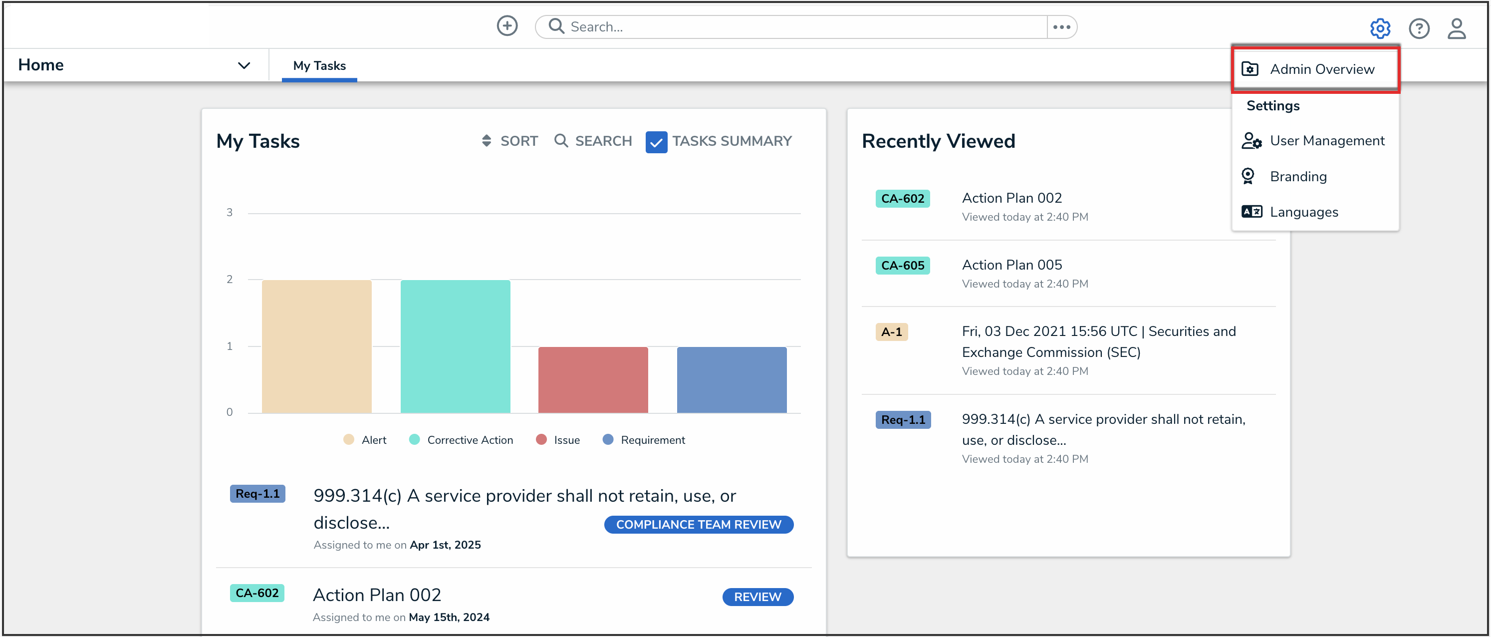Click the gear administration icon
1491x637 pixels.
[1380, 28]
